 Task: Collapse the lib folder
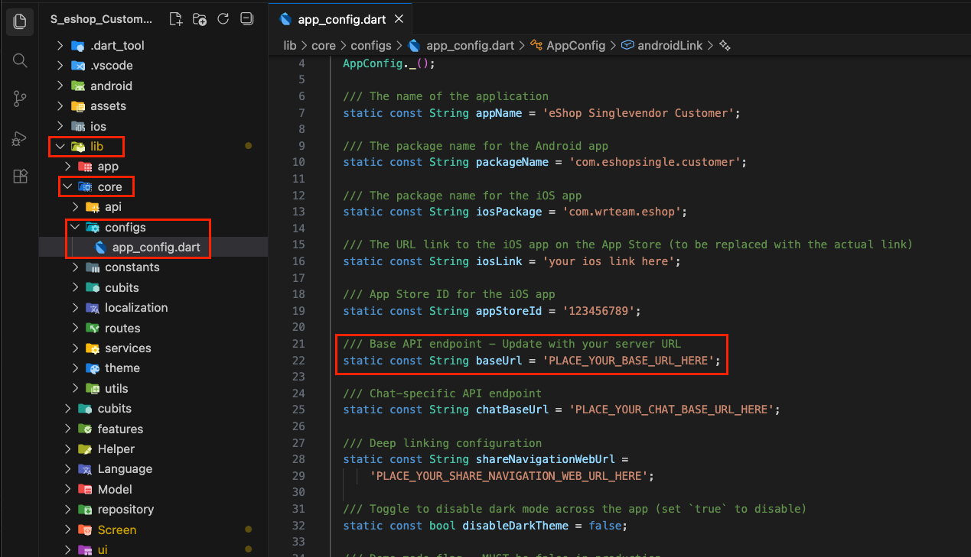point(60,146)
